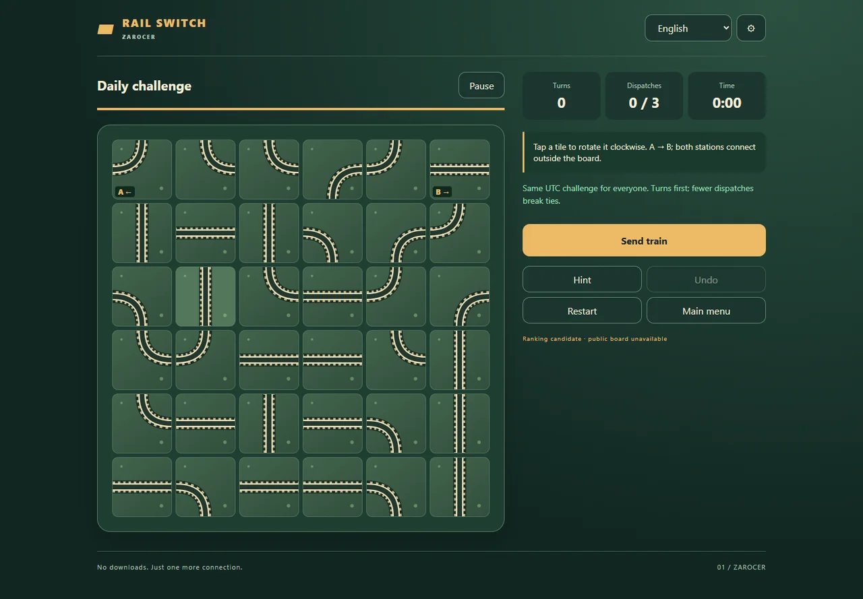Rotate the curved tile in row 6, column 2
Image resolution: width=863 pixels, height=599 pixels.
206,487
